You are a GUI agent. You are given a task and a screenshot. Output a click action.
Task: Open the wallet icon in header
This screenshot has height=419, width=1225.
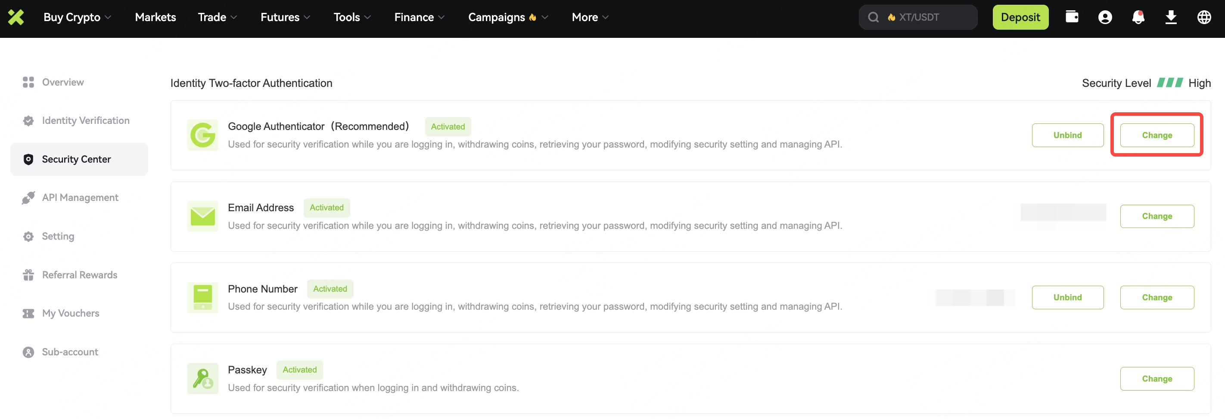point(1072,17)
